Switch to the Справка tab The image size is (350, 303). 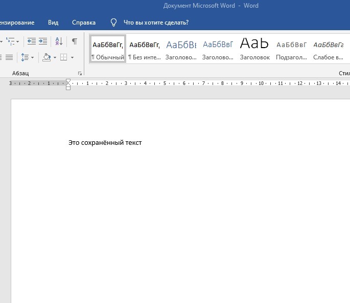(x=84, y=23)
